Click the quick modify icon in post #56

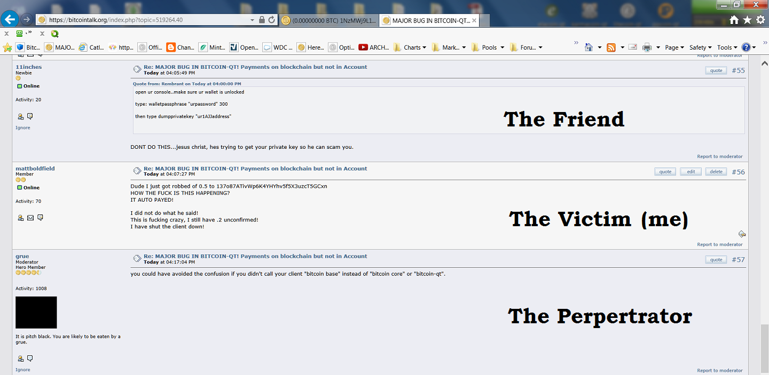pos(742,234)
